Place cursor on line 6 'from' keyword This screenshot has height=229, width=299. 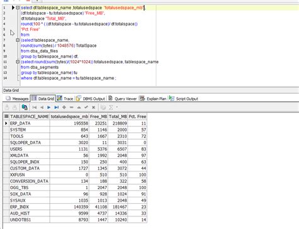[25, 35]
